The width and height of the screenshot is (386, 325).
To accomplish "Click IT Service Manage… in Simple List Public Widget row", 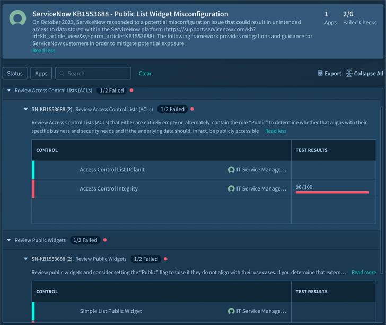I will (261, 311).
